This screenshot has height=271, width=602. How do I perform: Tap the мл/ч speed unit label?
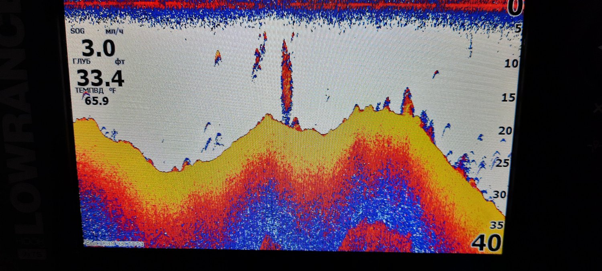point(113,31)
